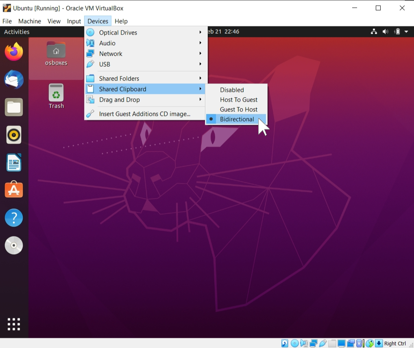414x348 pixels.
Task: Open the hard disk activity indicator
Action: 285,343
